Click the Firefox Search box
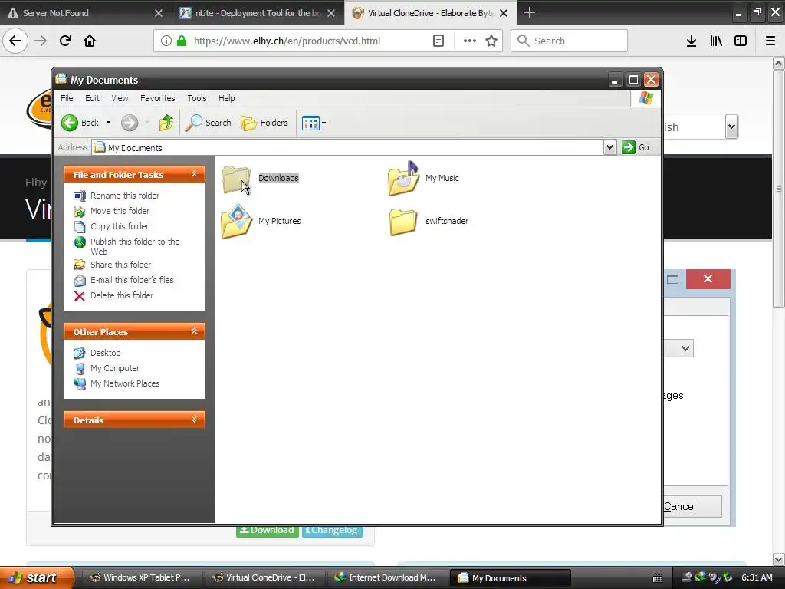 (x=569, y=41)
